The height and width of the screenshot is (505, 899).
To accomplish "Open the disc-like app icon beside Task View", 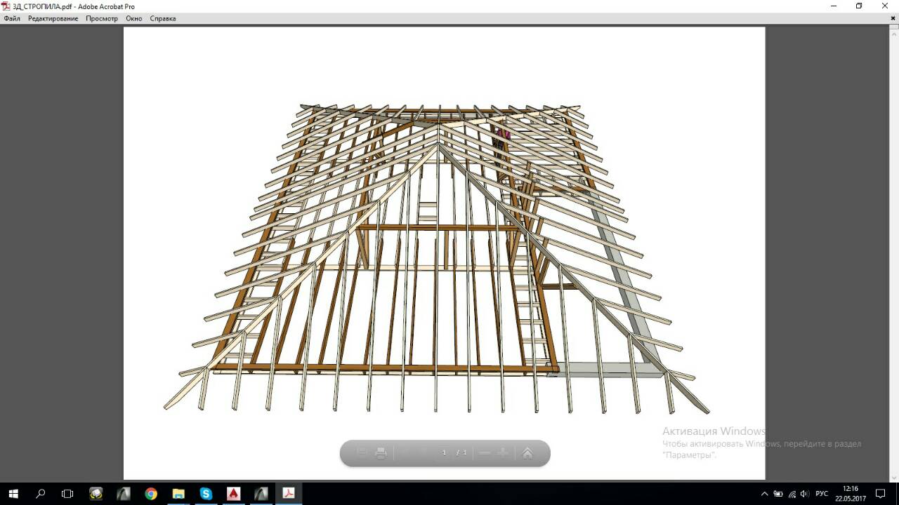I will (x=96, y=494).
